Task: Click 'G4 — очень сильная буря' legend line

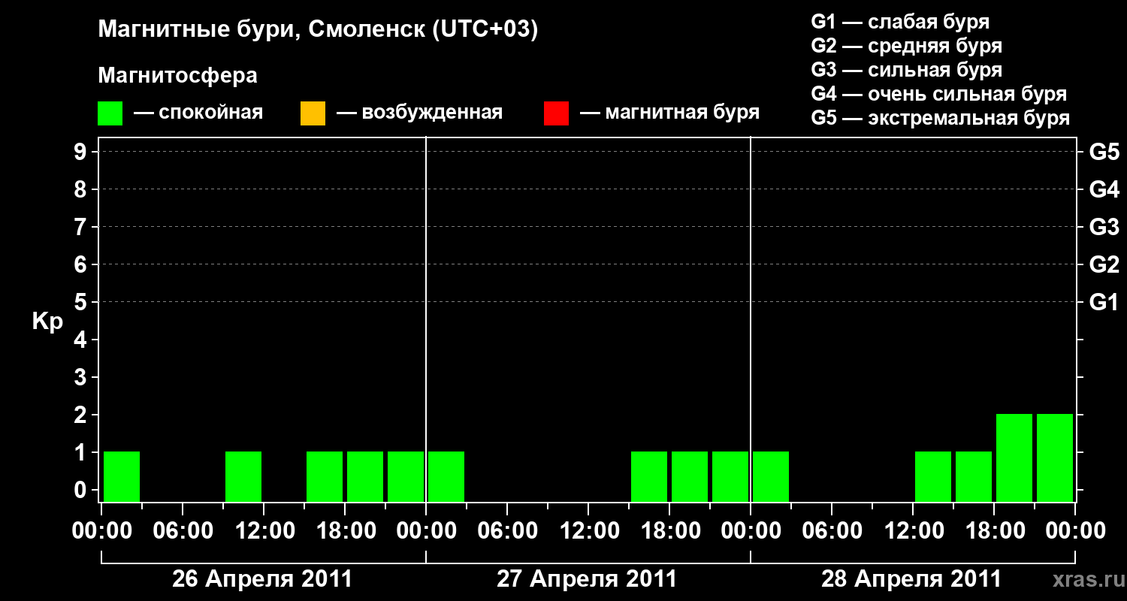Action: tap(939, 94)
